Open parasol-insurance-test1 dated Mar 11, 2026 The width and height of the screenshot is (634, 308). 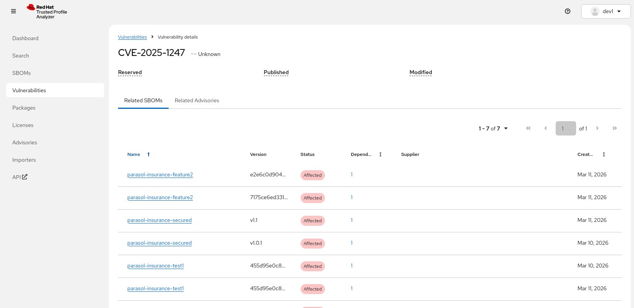pos(156,289)
